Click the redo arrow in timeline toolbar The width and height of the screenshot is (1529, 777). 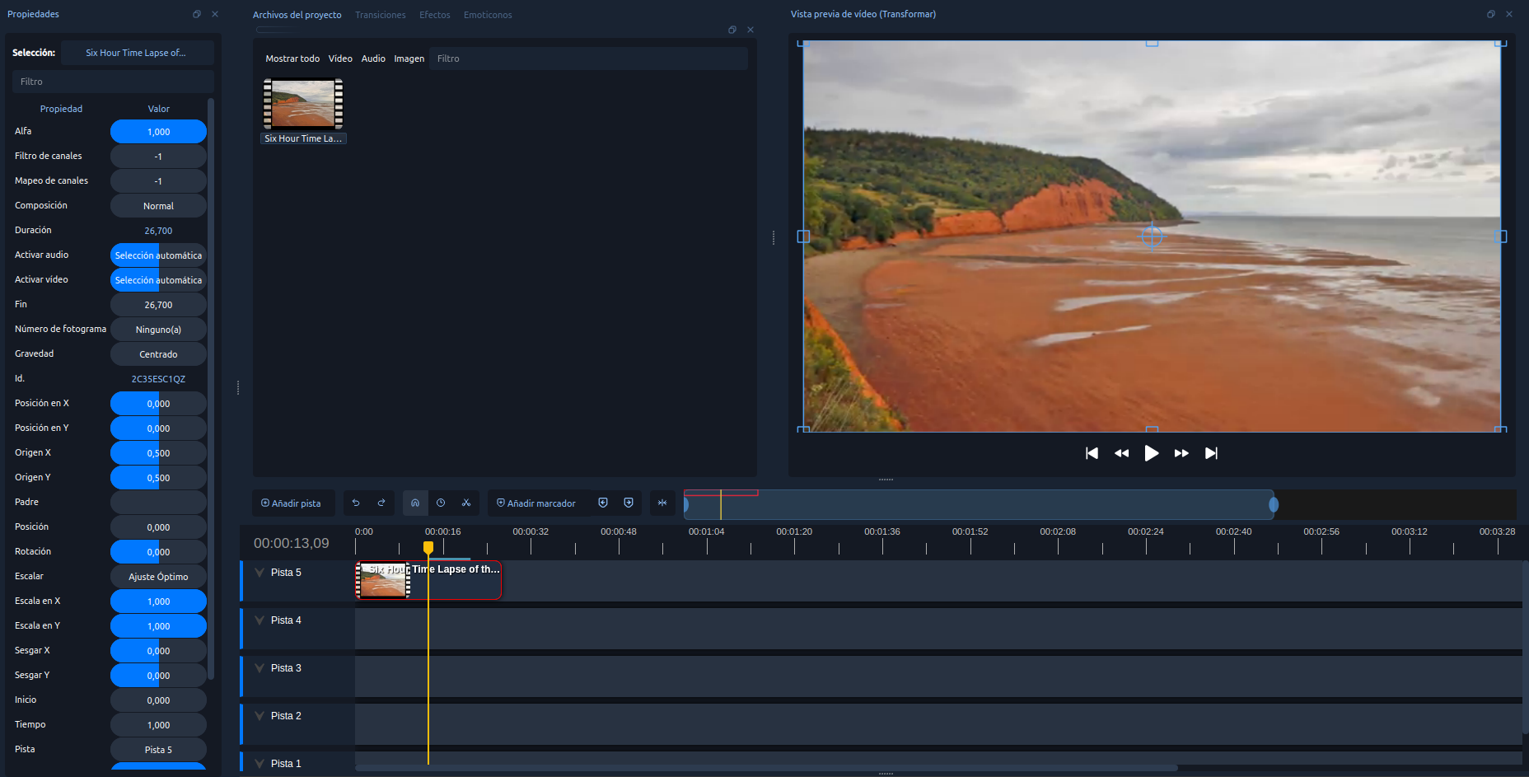pos(381,503)
